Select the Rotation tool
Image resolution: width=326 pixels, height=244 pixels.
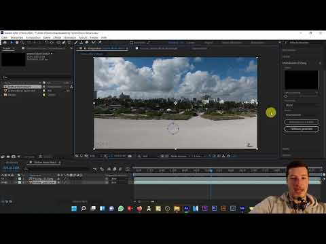click(46, 43)
